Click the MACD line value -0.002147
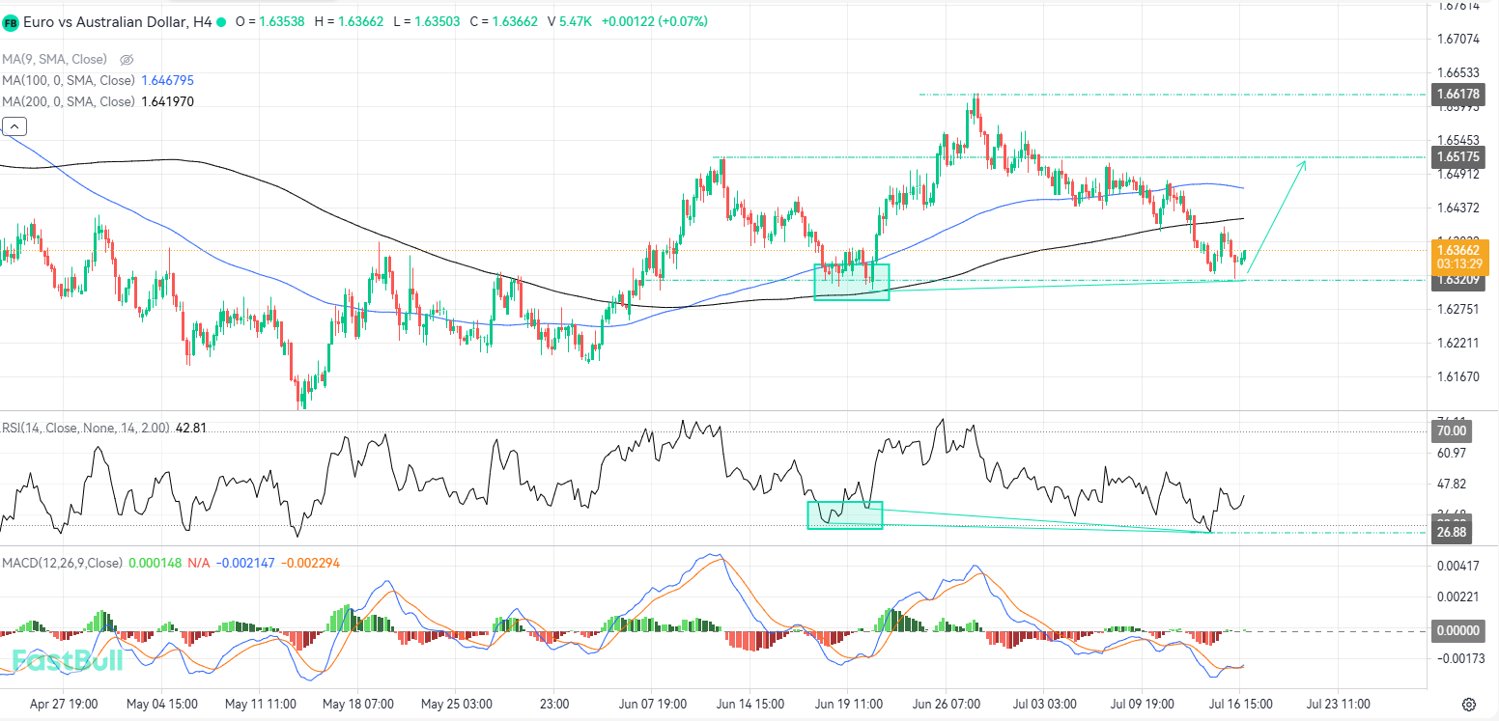Viewport: 1499px width, 721px height. pyautogui.click(x=245, y=563)
